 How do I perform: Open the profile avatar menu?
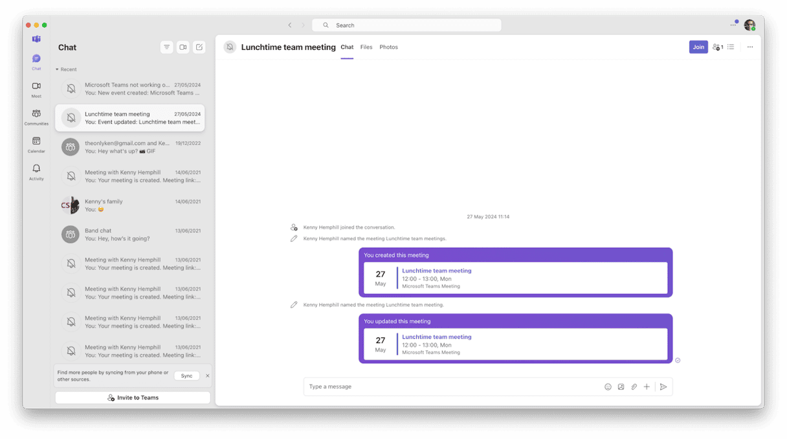tap(749, 25)
